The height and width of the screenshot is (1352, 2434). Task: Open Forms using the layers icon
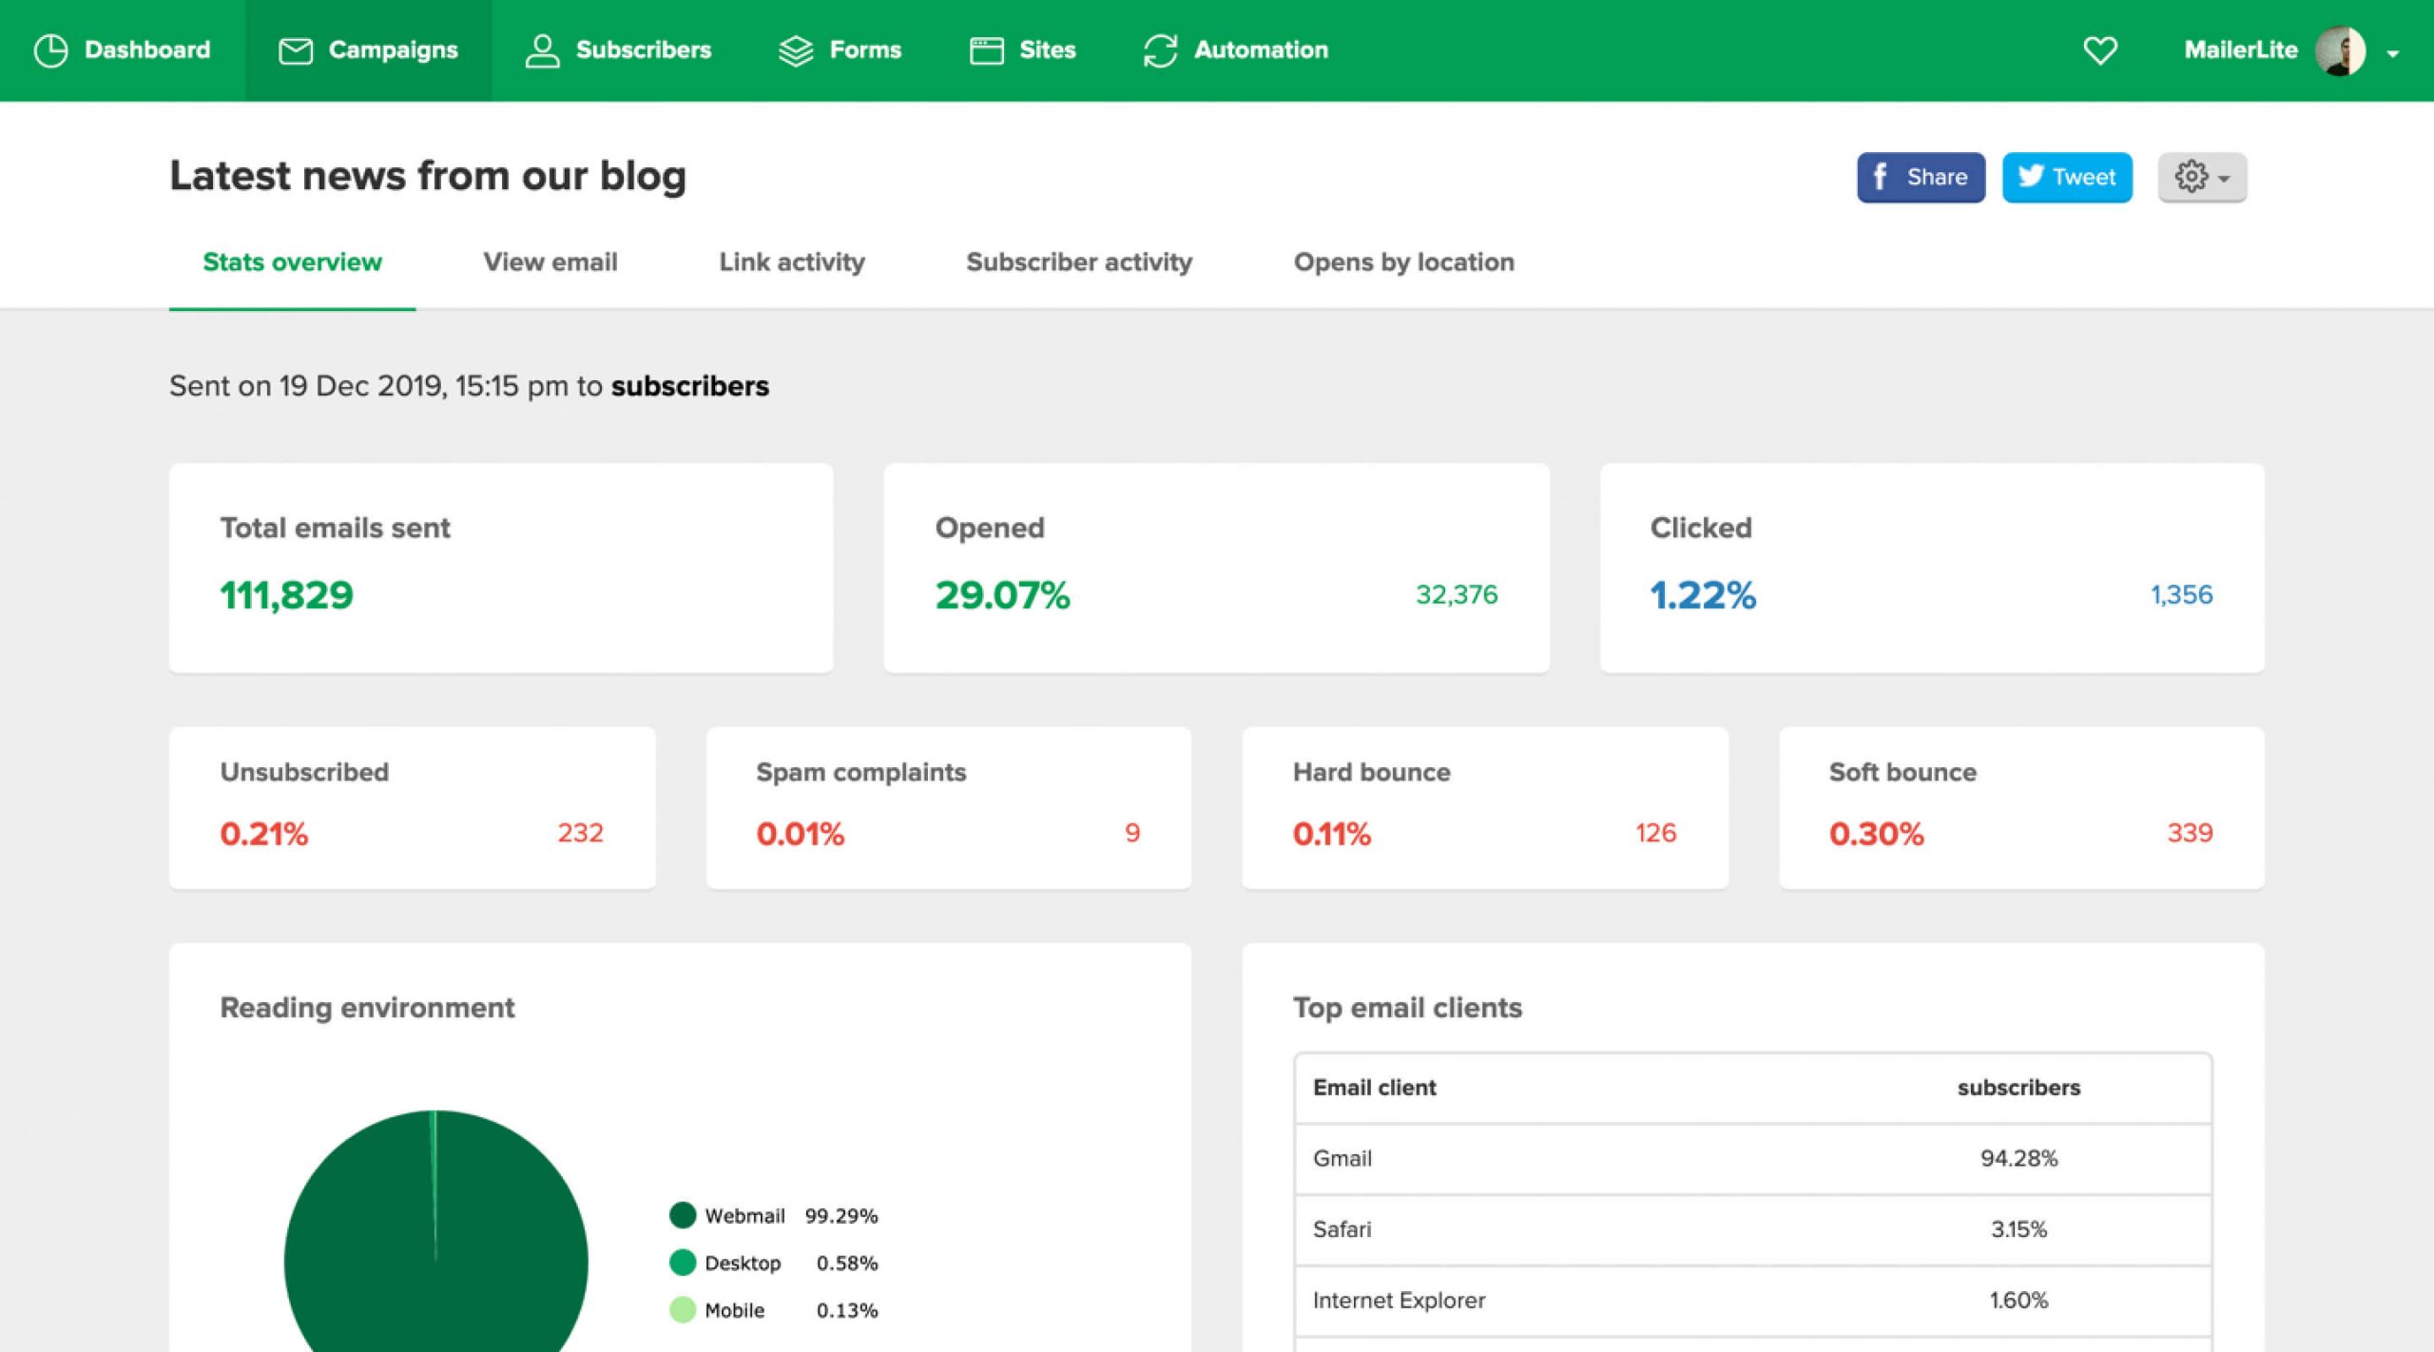pyautogui.click(x=797, y=49)
